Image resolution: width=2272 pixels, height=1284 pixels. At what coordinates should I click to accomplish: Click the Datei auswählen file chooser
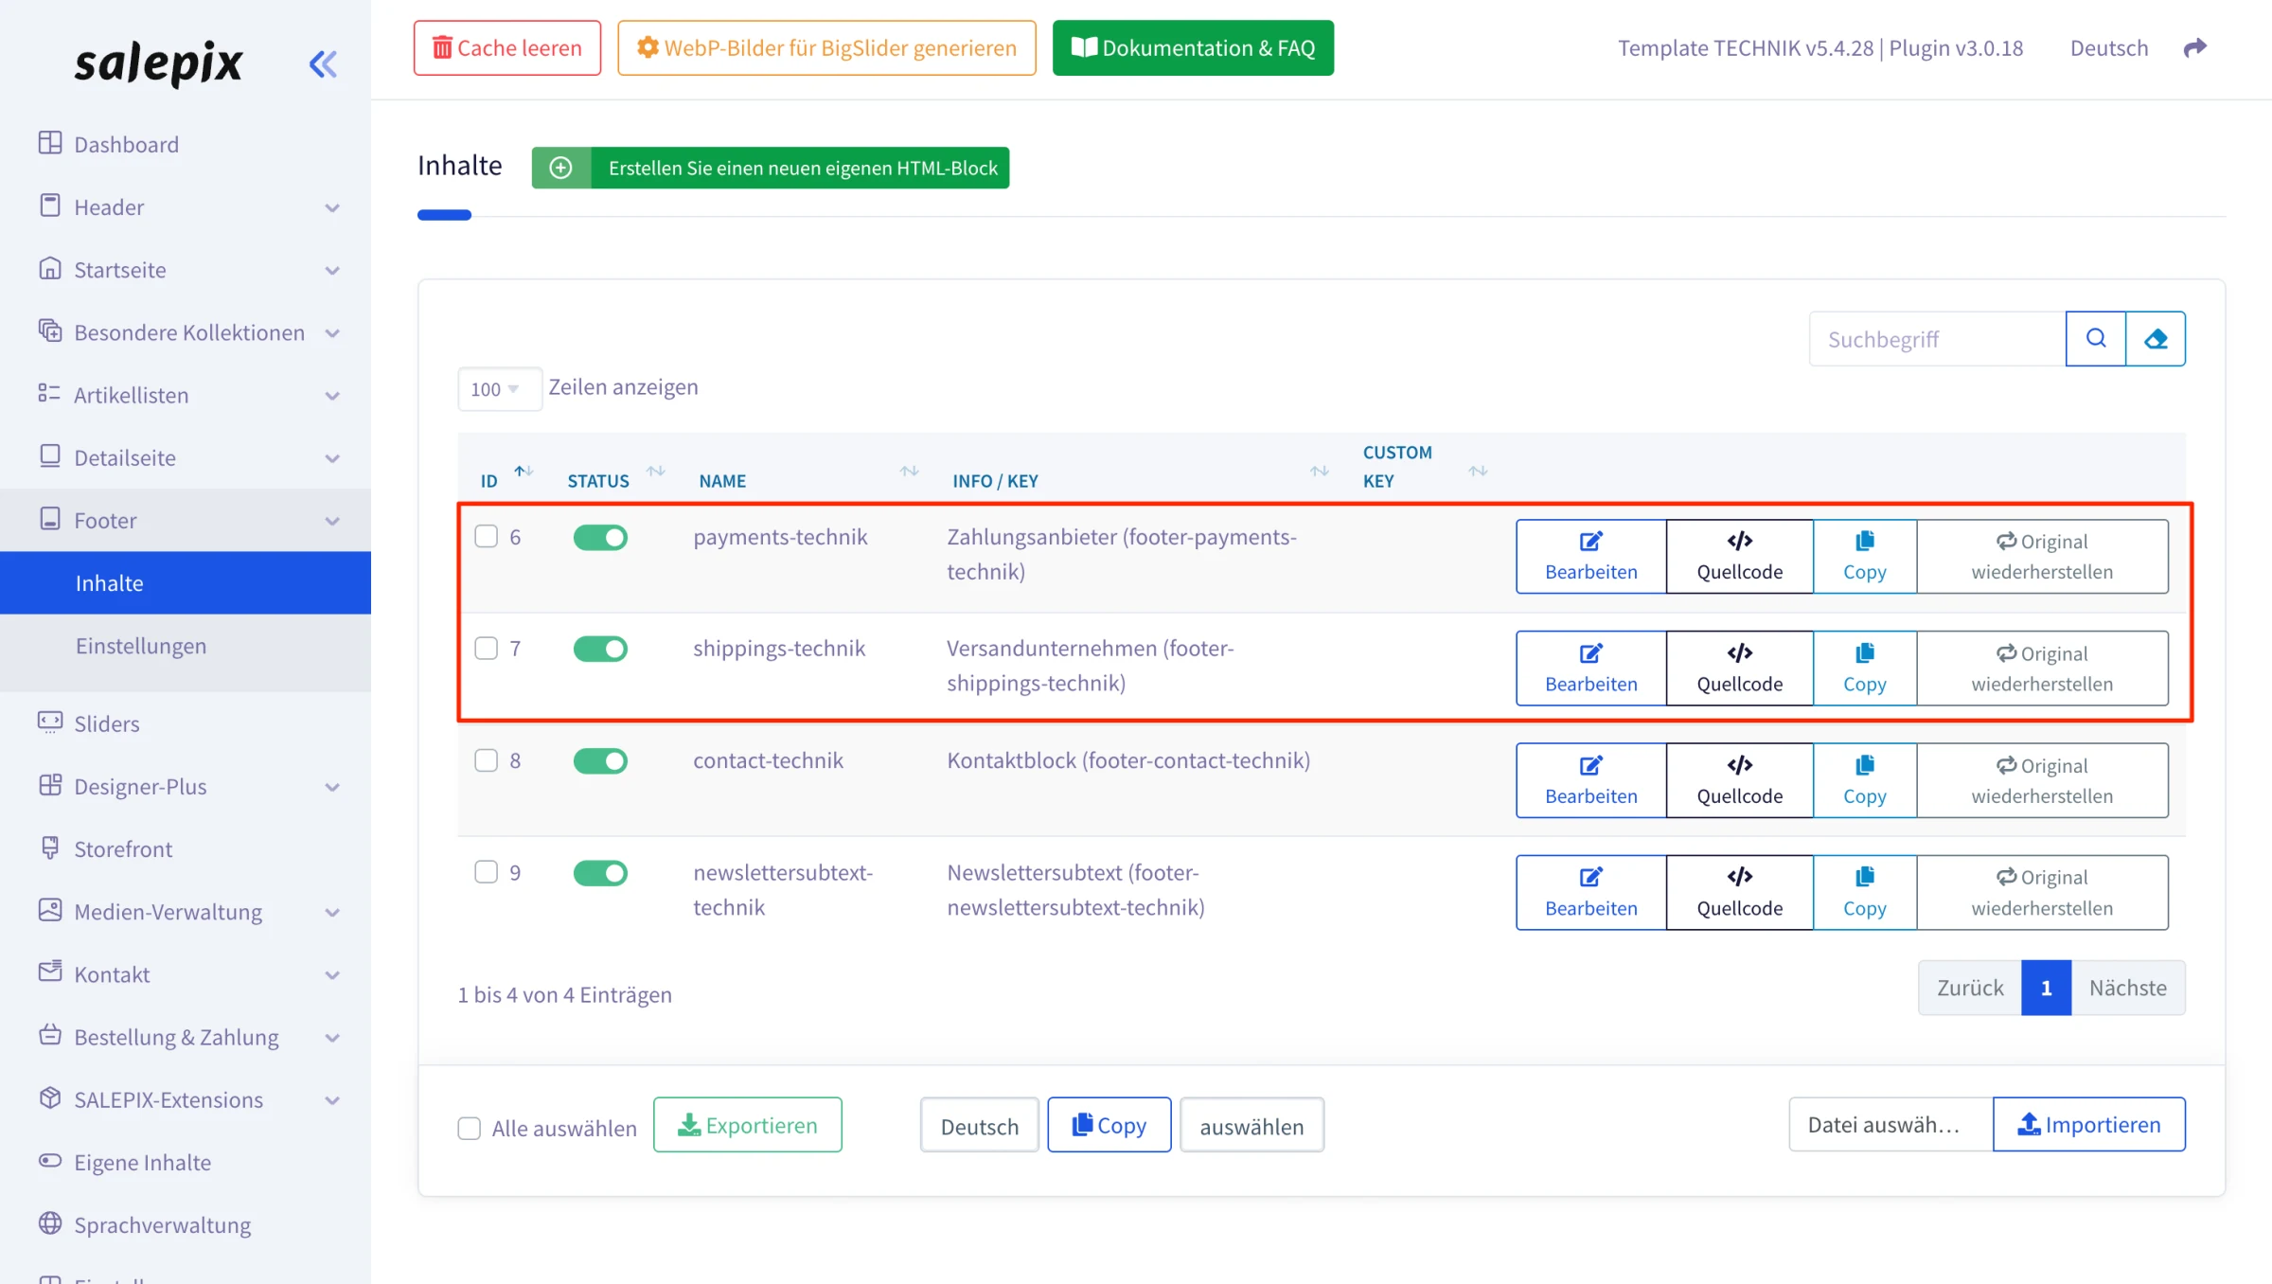tap(1890, 1124)
